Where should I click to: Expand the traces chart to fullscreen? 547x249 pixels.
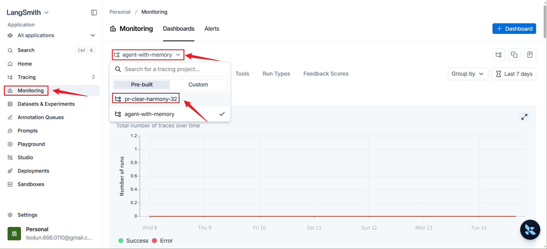coord(524,117)
